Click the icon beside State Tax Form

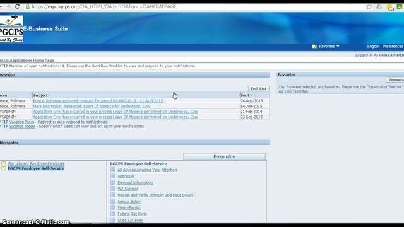112,220
